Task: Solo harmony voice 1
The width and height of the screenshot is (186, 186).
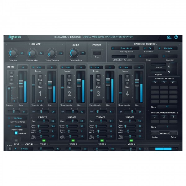Action: (x=40, y=76)
